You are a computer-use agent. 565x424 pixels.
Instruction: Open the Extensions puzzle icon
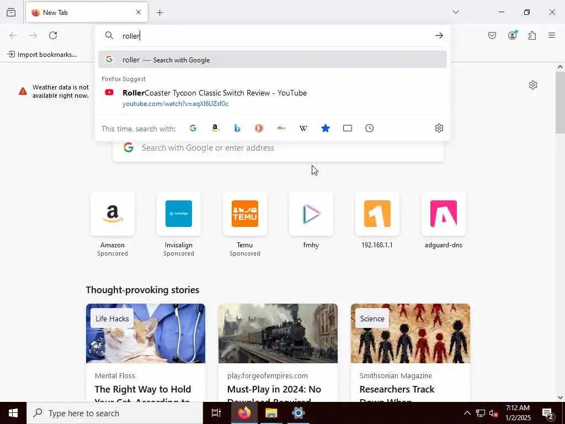pyautogui.click(x=532, y=35)
